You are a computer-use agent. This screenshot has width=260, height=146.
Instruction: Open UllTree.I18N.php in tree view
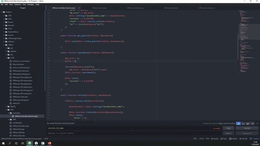19,133
